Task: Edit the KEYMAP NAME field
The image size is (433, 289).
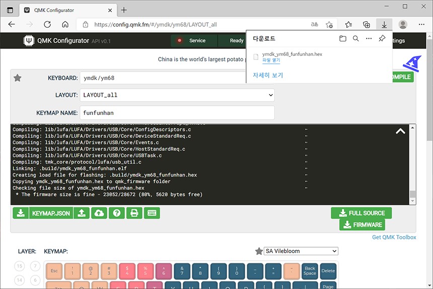Action: click(177, 113)
